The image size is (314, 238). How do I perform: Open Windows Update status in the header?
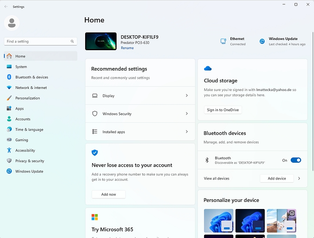[283, 41]
